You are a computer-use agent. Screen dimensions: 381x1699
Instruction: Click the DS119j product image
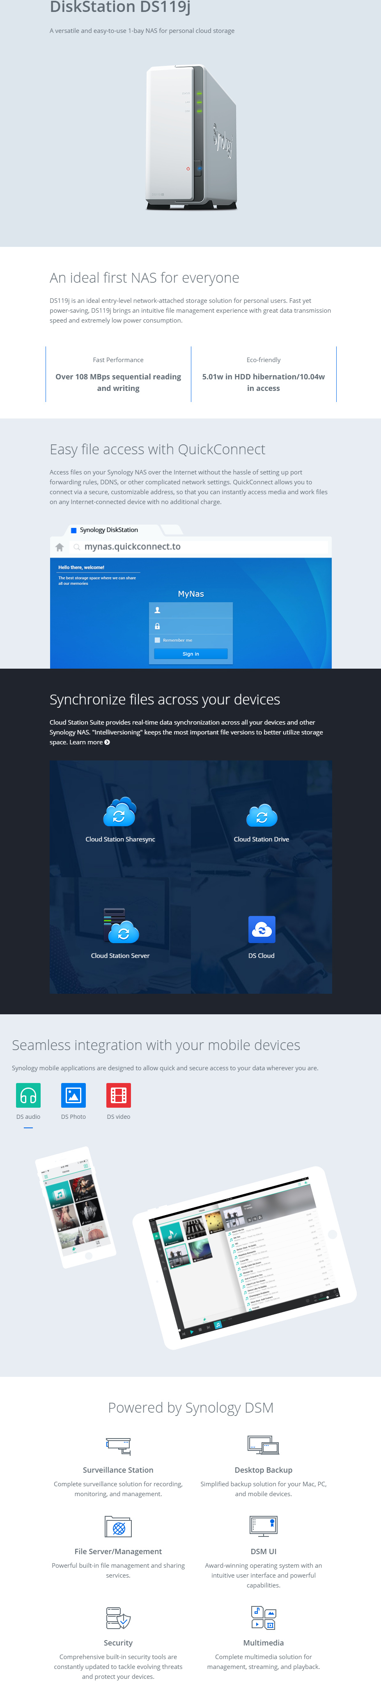(191, 137)
